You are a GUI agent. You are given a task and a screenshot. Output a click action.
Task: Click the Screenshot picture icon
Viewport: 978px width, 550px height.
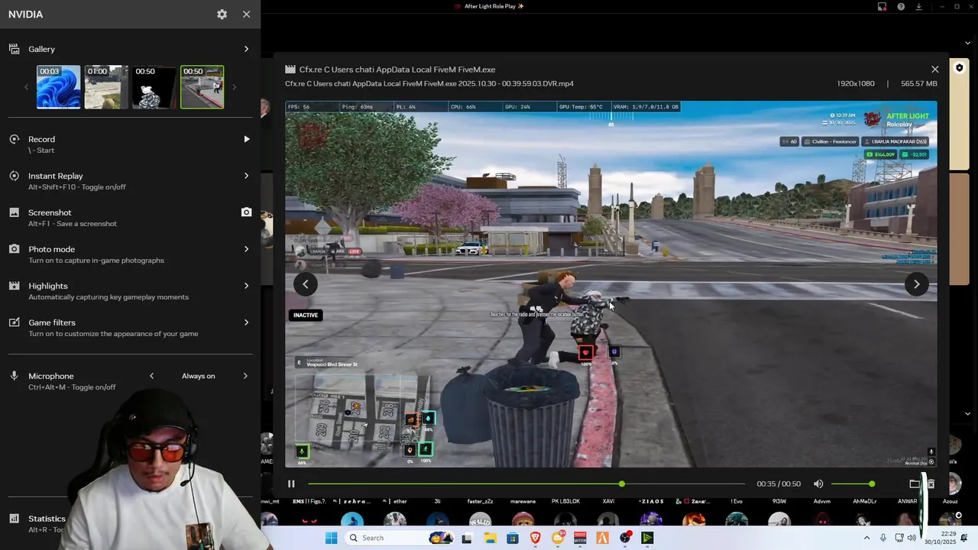14,212
